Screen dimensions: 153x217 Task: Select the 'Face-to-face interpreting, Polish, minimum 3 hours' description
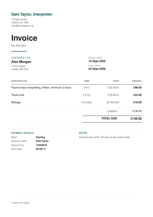(41, 88)
